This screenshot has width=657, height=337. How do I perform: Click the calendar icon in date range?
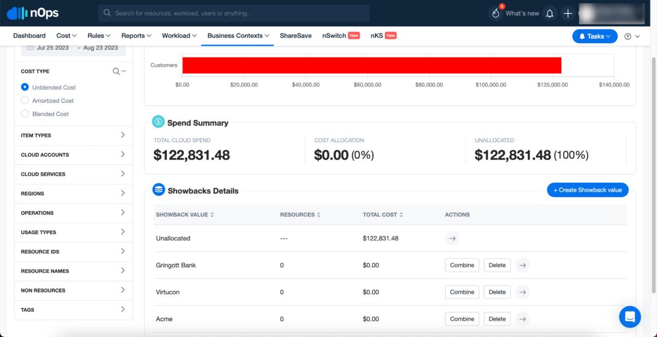[30, 48]
